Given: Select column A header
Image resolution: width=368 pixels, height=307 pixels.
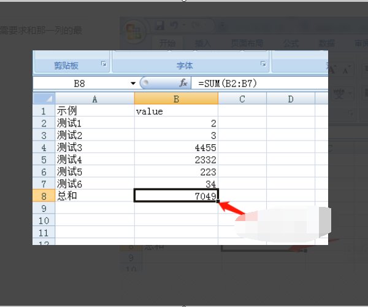Looking at the screenshot, I should [94, 99].
